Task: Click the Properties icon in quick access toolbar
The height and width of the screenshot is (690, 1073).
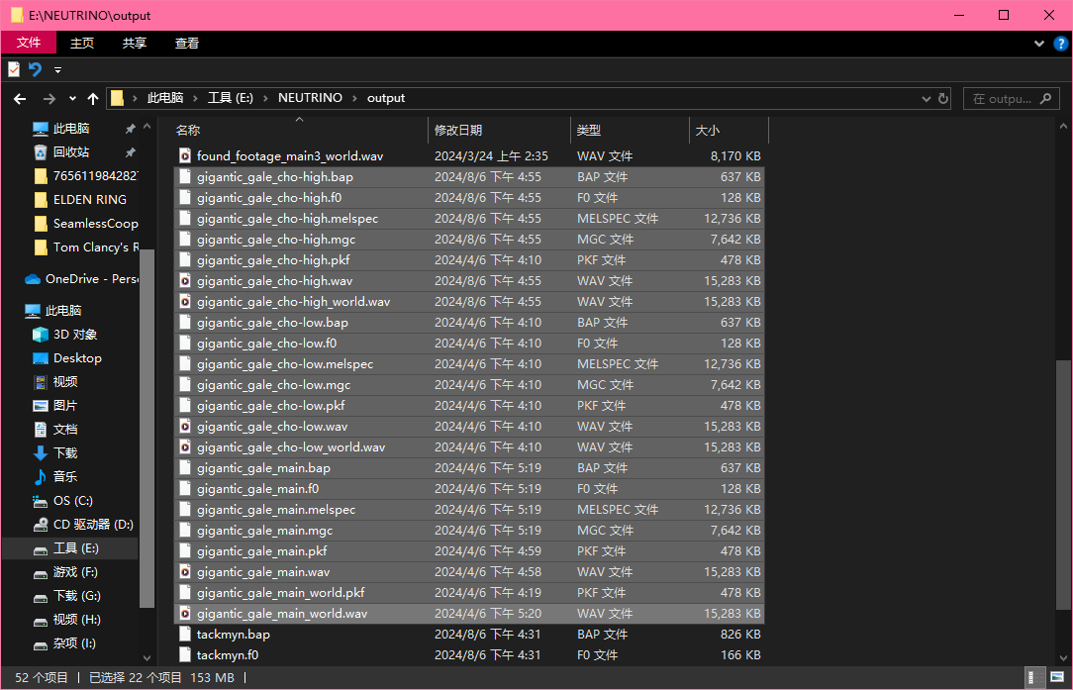Action: (14, 69)
